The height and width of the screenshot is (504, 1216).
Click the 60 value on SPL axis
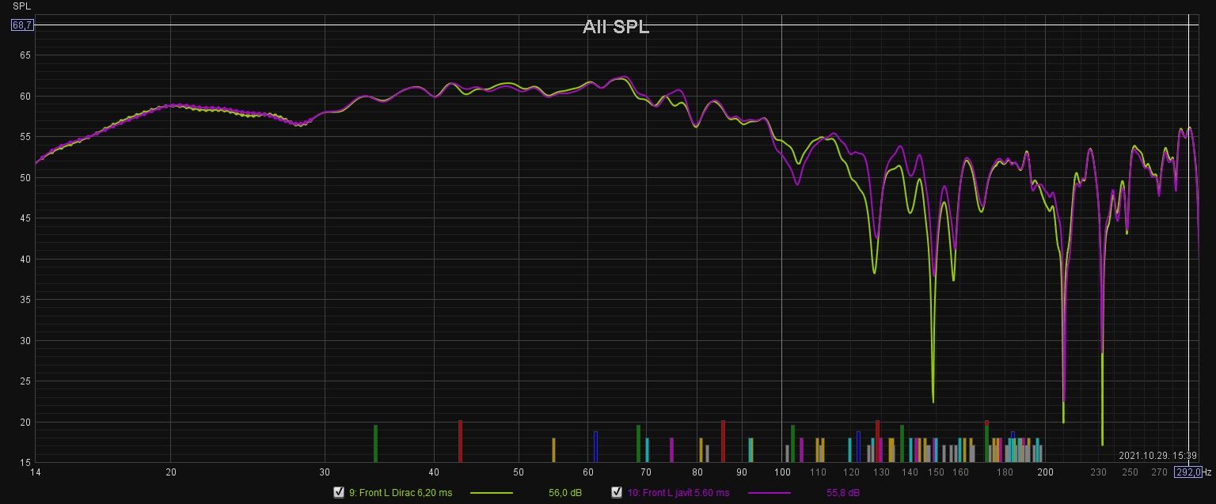click(25, 97)
